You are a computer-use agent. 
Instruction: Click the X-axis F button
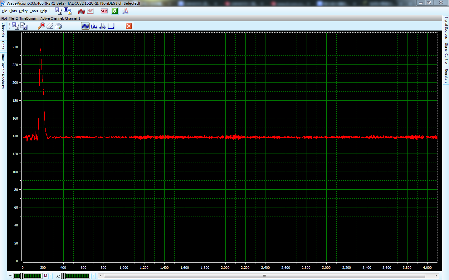point(93,276)
